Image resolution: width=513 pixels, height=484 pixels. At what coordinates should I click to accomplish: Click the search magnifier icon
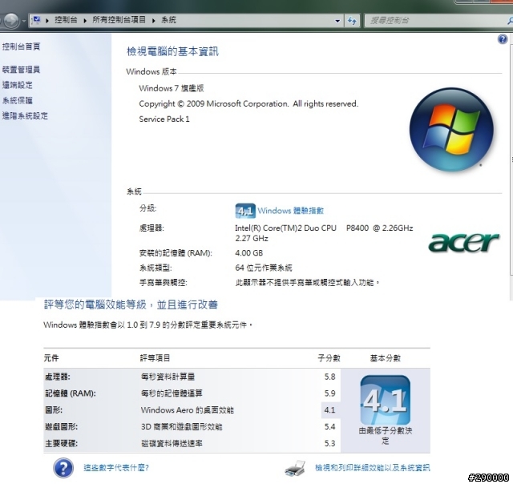[510, 21]
